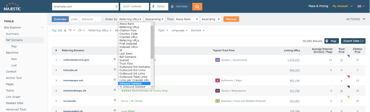Expand the Actions menu
The image size is (370, 112).
pyautogui.click(x=356, y=19)
